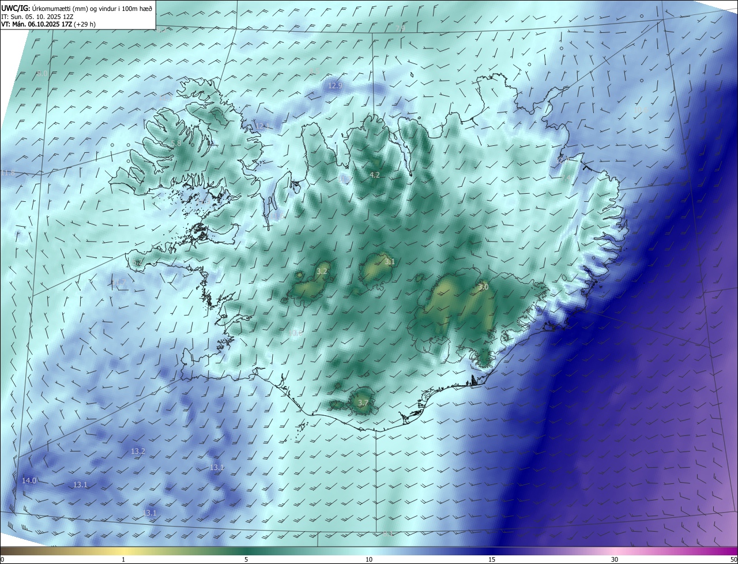Click the 12.9 value north of Iceland
738x564 pixels.
coord(335,85)
